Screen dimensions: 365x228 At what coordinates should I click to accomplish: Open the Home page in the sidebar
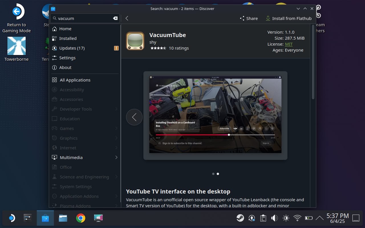[85, 29]
